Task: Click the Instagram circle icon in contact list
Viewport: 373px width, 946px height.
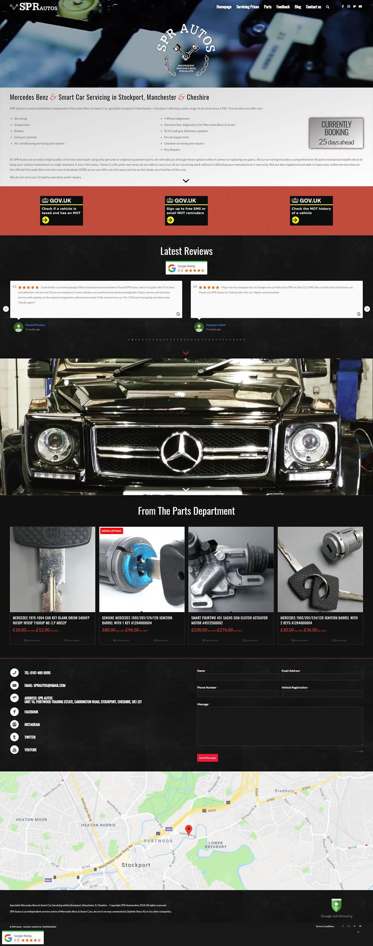Action: [14, 724]
